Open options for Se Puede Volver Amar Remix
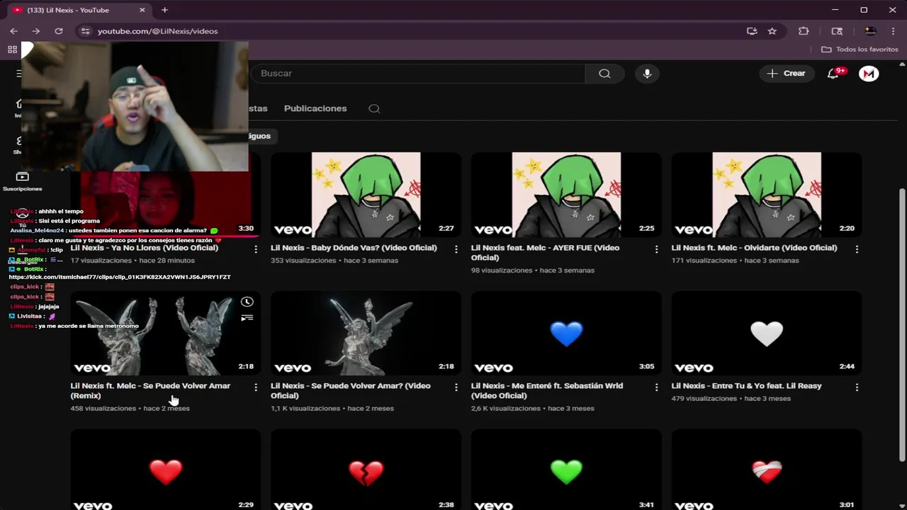 click(x=256, y=387)
